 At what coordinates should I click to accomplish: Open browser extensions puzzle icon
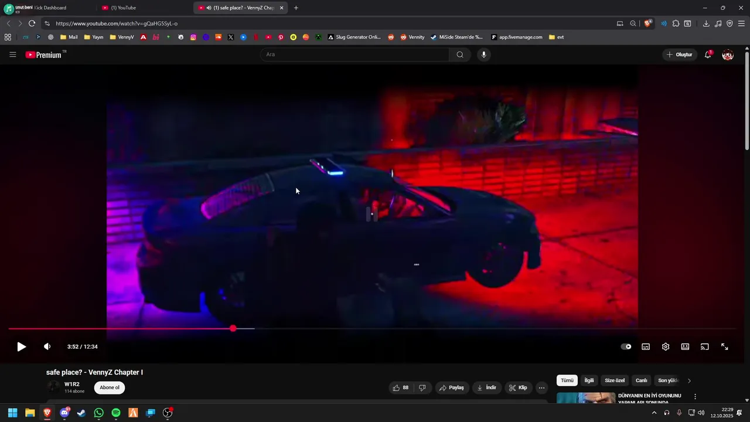pos(676,23)
